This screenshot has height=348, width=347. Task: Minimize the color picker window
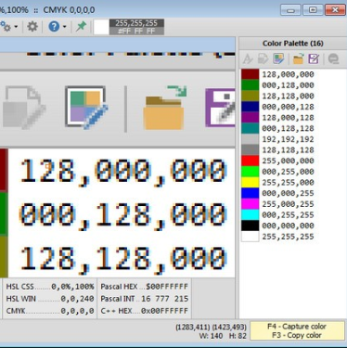[x=290, y=10]
